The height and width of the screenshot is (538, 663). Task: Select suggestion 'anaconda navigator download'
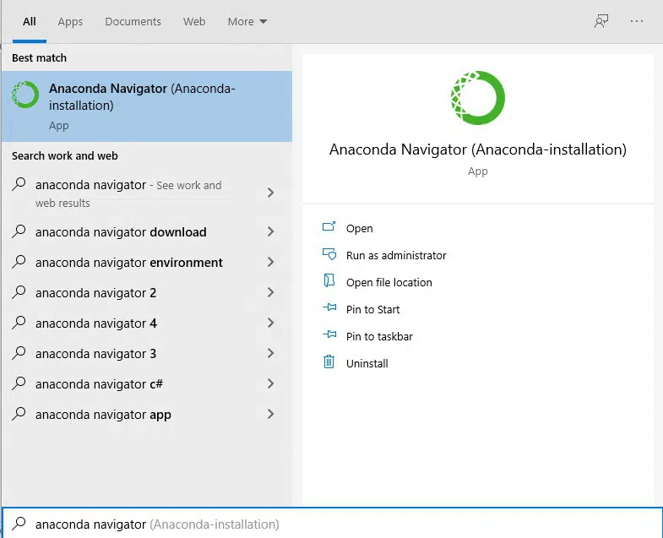(147, 231)
